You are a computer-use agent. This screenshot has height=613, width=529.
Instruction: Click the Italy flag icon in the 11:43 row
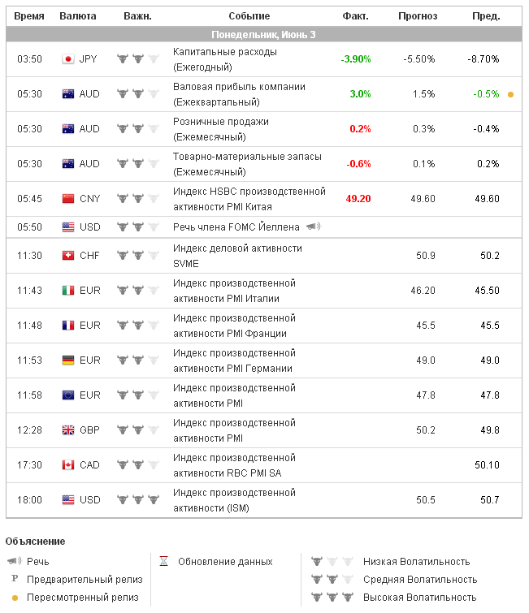coord(68,291)
